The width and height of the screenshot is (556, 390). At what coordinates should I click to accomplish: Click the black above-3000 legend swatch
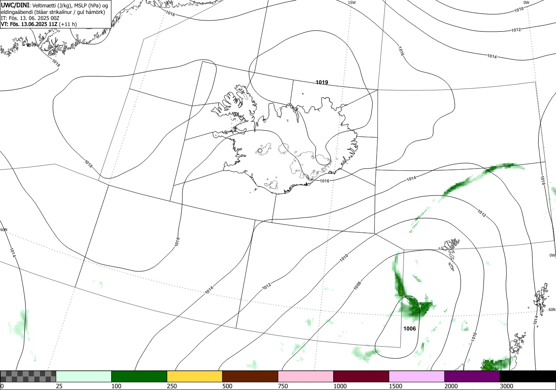coord(528,376)
